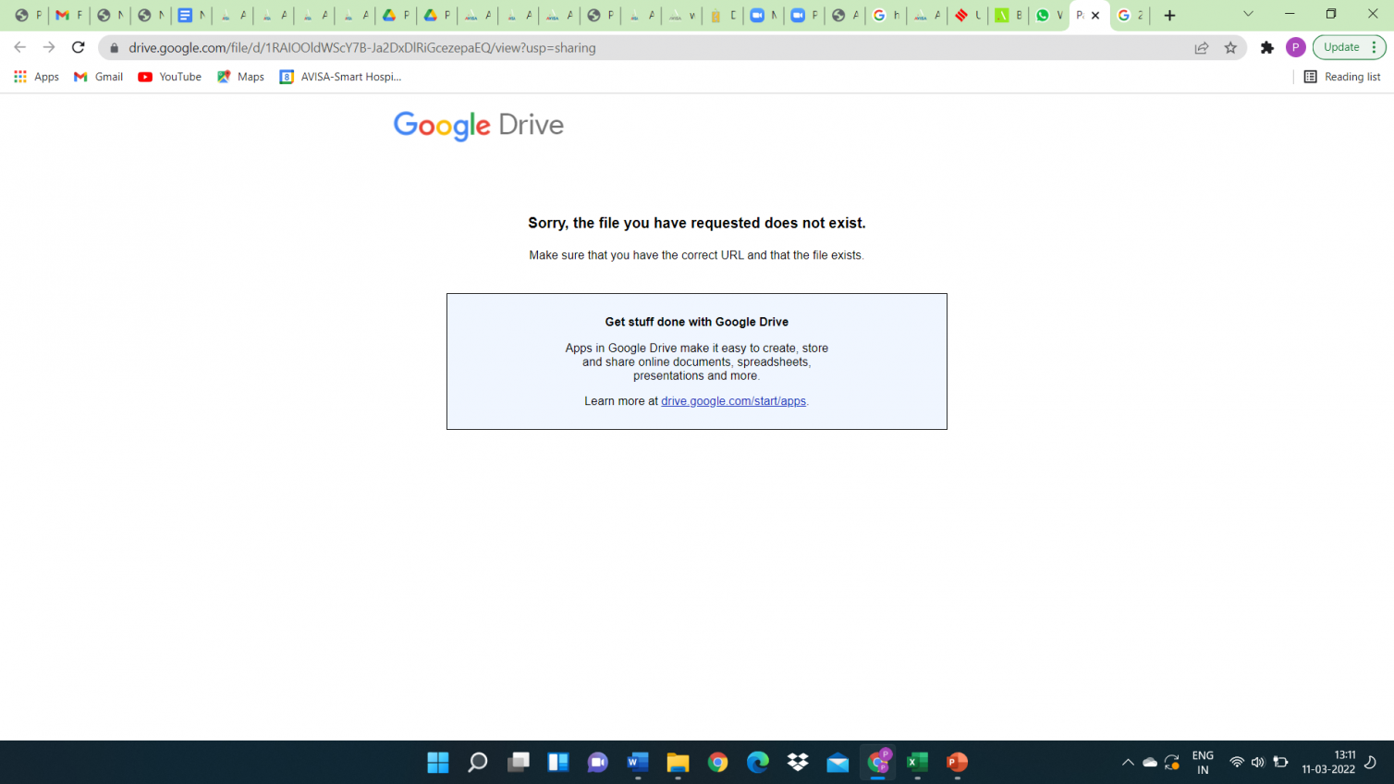This screenshot has width=1394, height=784.
Task: Open Task View from taskbar
Action: tap(518, 762)
